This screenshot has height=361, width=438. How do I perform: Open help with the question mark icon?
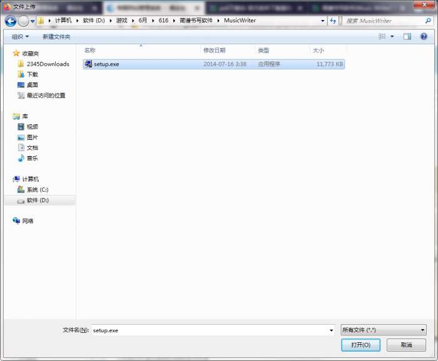pyautogui.click(x=424, y=36)
